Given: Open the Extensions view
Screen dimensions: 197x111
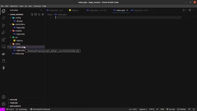Looking at the screenshot, I should click(3, 39).
